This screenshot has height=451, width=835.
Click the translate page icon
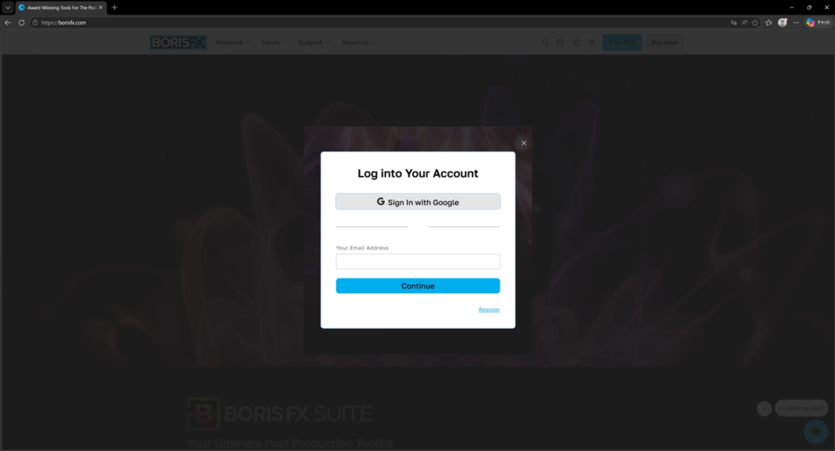pyautogui.click(x=734, y=22)
